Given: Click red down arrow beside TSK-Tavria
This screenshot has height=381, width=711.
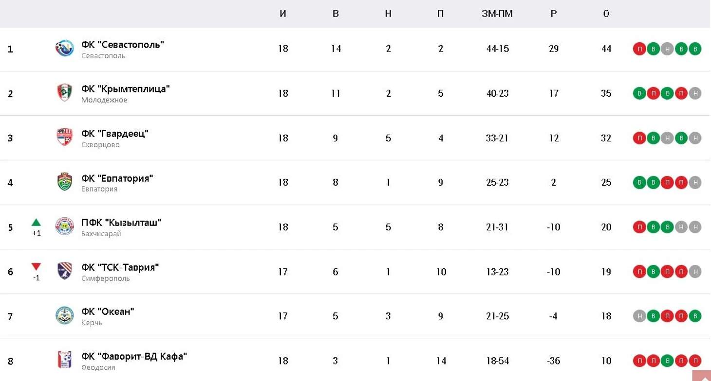Looking at the screenshot, I should [x=36, y=267].
